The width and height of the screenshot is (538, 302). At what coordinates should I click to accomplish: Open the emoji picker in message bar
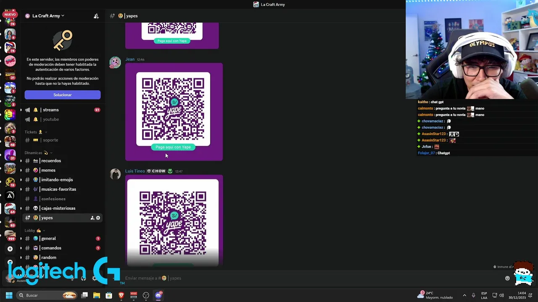[507, 278]
